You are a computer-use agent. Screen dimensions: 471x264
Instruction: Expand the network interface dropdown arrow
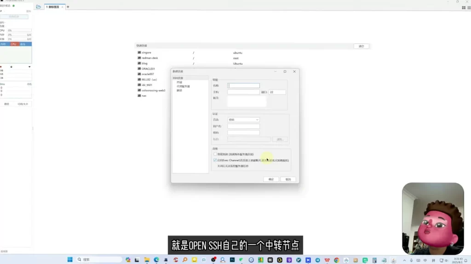click(29, 67)
